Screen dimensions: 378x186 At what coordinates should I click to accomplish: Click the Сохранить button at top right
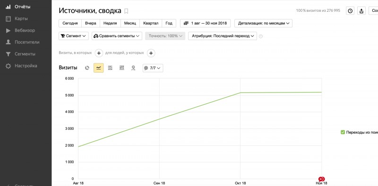pos(373,11)
